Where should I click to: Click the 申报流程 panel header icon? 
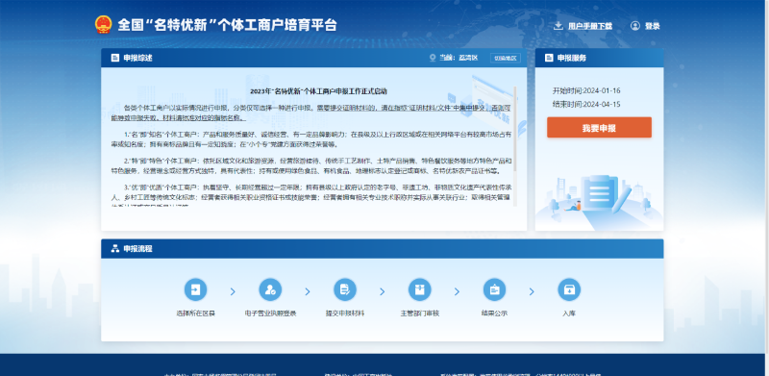pyautogui.click(x=114, y=249)
